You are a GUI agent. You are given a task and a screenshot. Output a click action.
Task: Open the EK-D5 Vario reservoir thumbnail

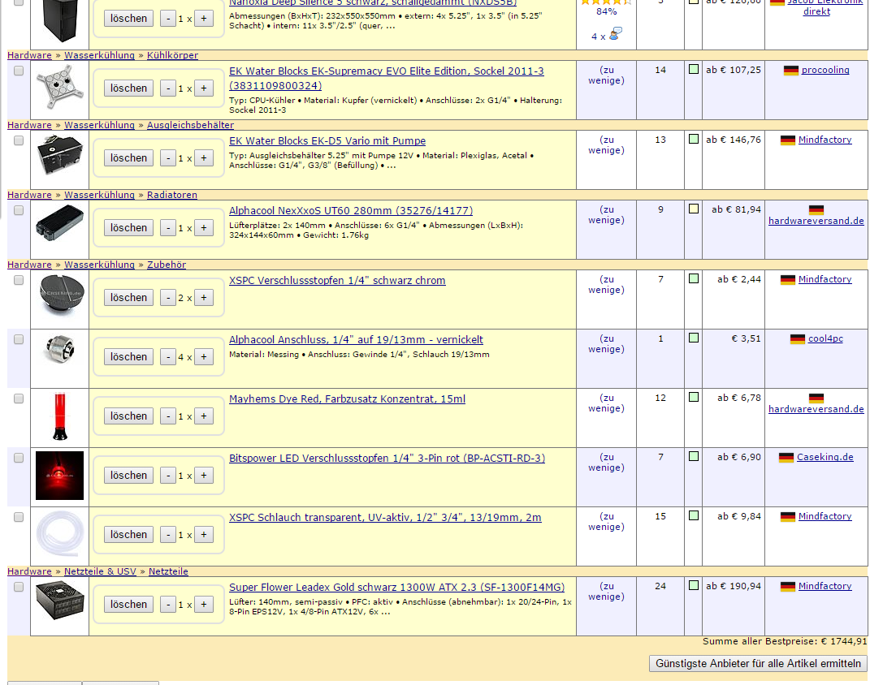point(59,155)
